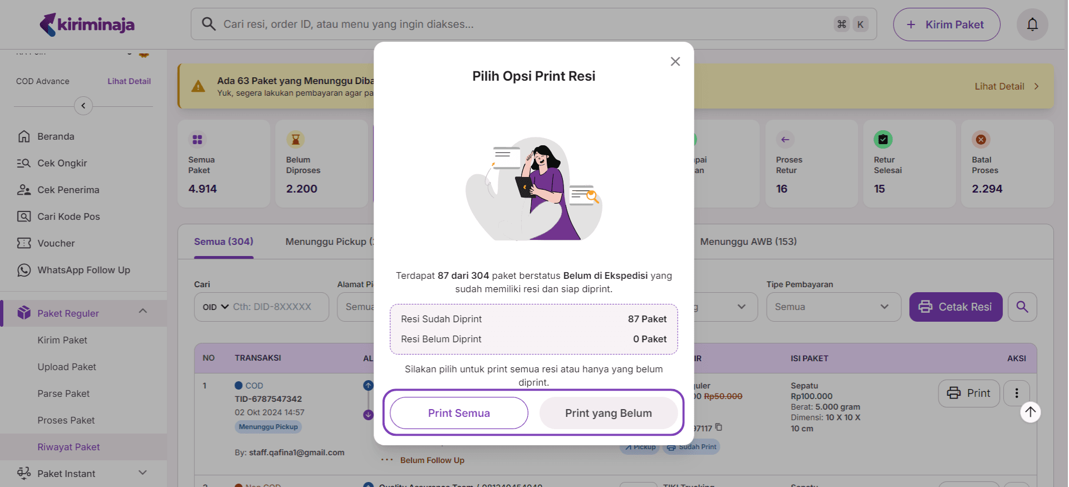Click the magnifier search button beside Cetak Resi

click(x=1022, y=307)
